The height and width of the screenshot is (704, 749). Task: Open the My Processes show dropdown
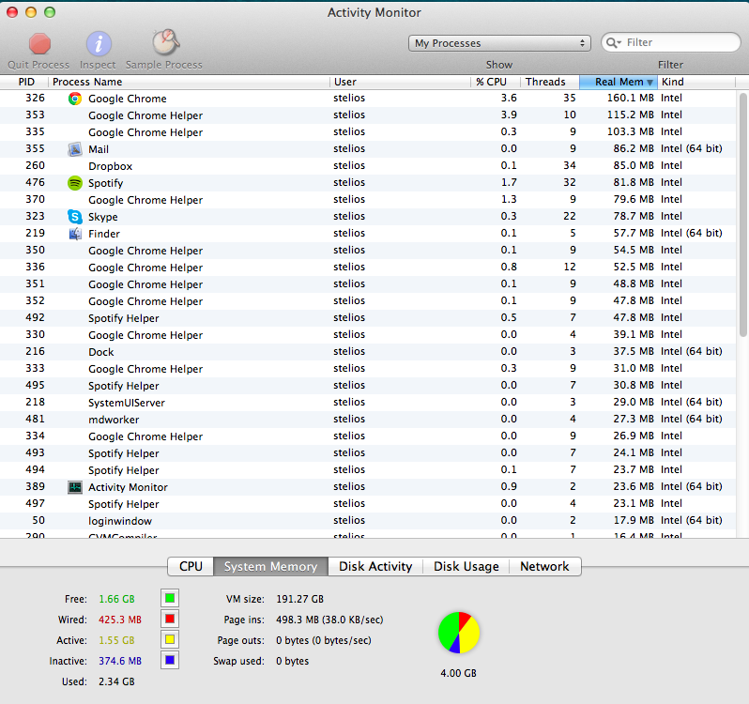499,43
